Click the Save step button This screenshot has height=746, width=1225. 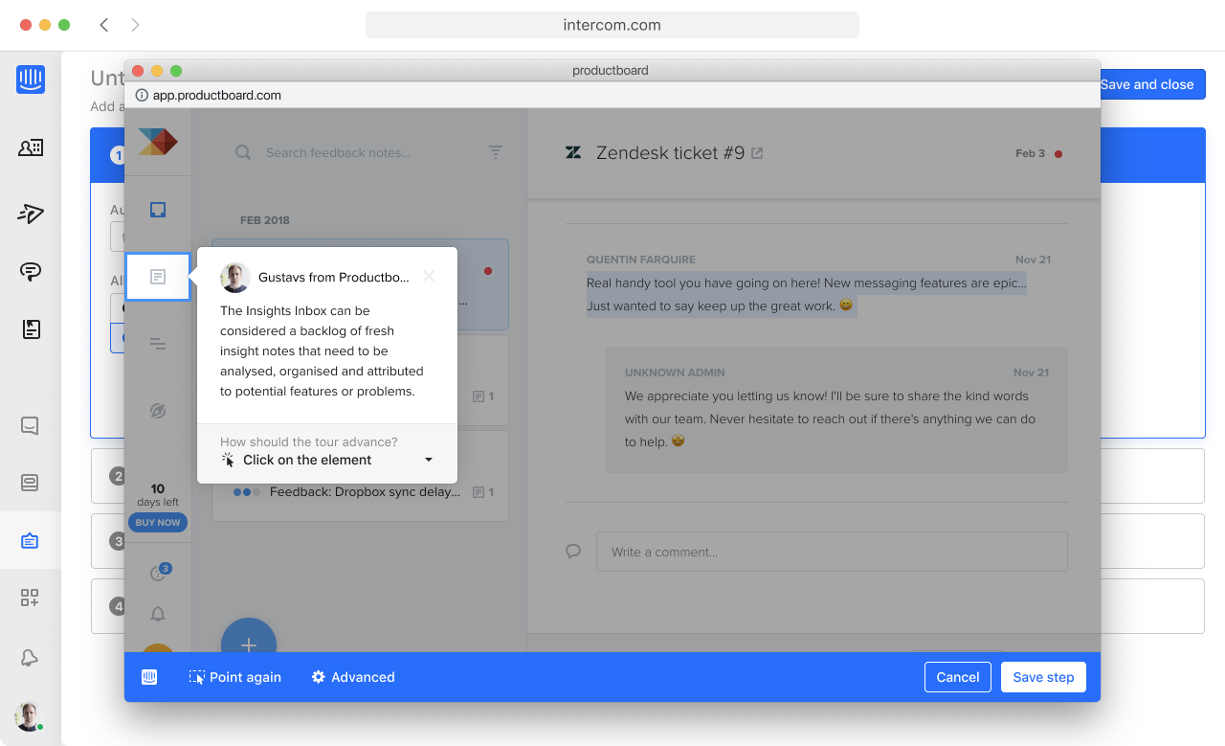pyautogui.click(x=1043, y=677)
